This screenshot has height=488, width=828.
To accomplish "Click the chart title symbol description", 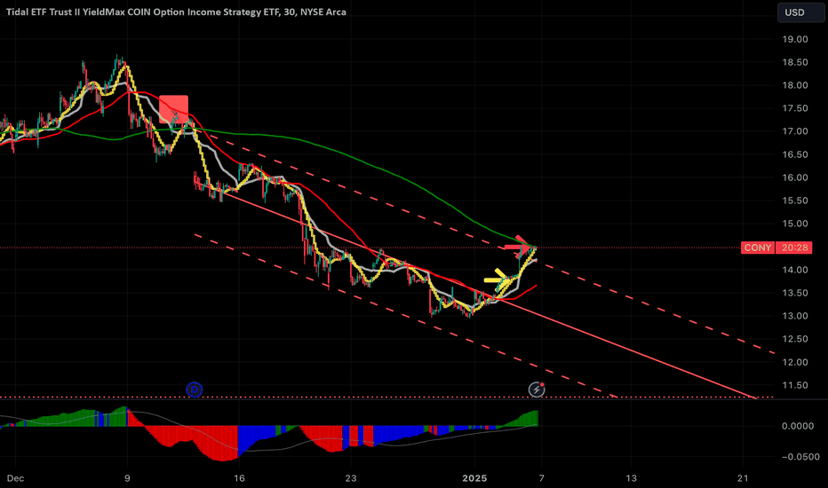I will (x=176, y=12).
